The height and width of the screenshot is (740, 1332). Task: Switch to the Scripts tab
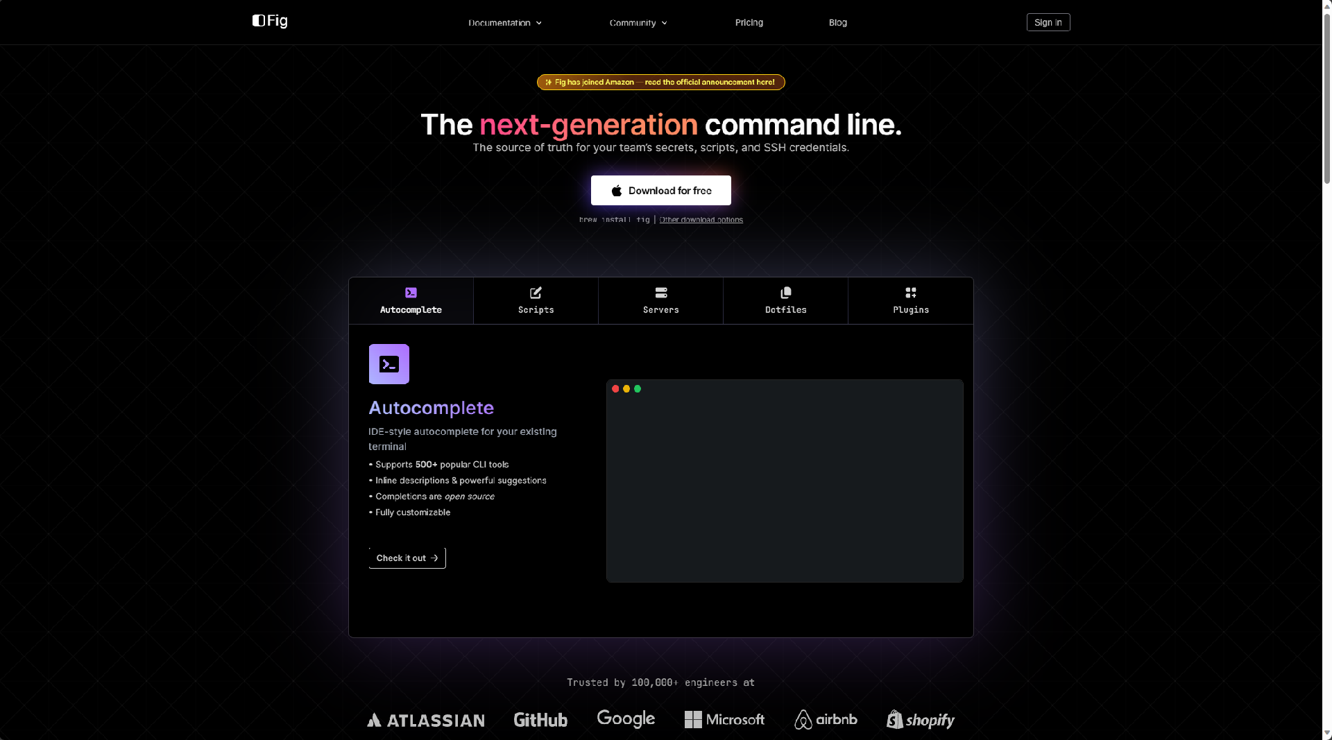536,301
